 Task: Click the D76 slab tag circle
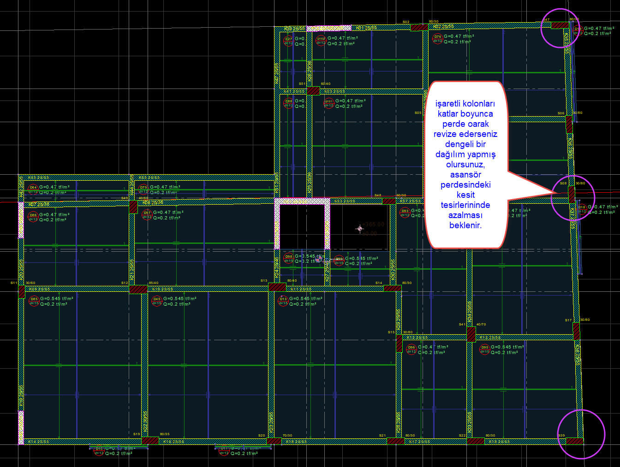click(x=437, y=39)
